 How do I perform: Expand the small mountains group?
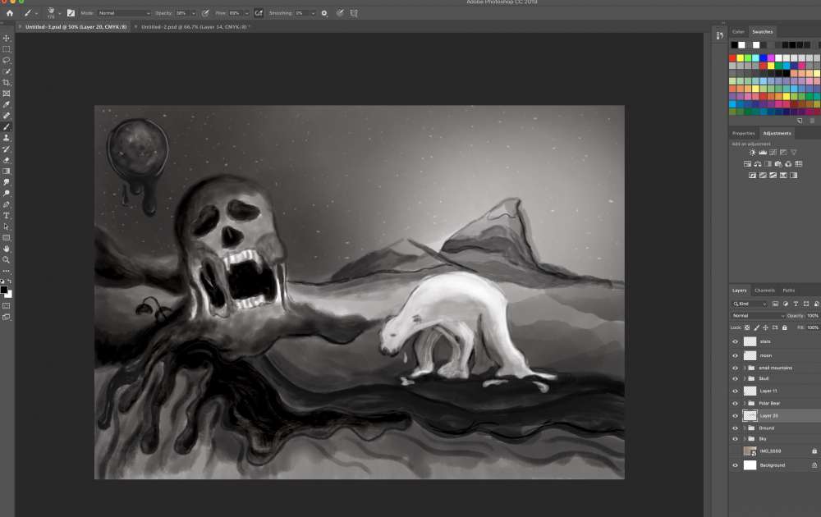(x=745, y=368)
